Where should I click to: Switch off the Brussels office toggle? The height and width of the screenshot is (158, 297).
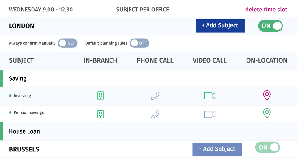[267, 147]
